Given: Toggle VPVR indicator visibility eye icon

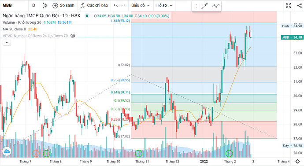Looking at the screenshot, I should coord(73,36).
